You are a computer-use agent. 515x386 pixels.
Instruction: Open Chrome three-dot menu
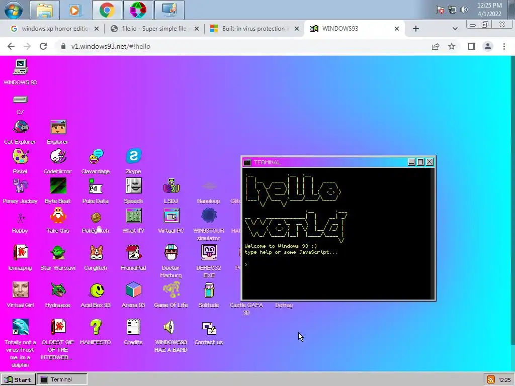[x=504, y=46]
